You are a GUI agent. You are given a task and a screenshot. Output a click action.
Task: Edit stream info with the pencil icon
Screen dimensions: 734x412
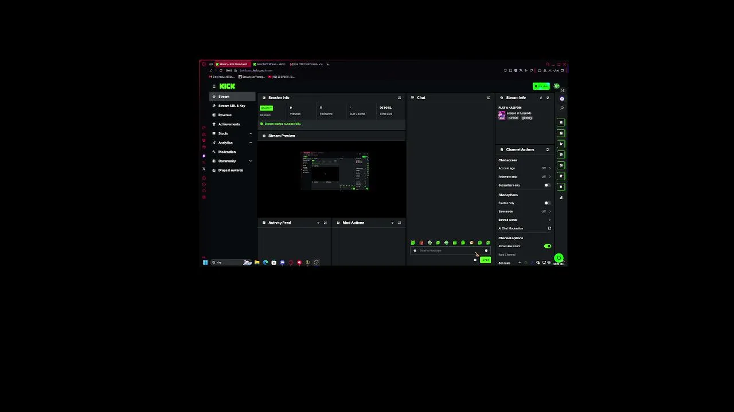click(540, 98)
